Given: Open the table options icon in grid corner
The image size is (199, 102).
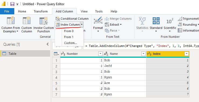Looking at the screenshot, I should [x=56, y=54].
